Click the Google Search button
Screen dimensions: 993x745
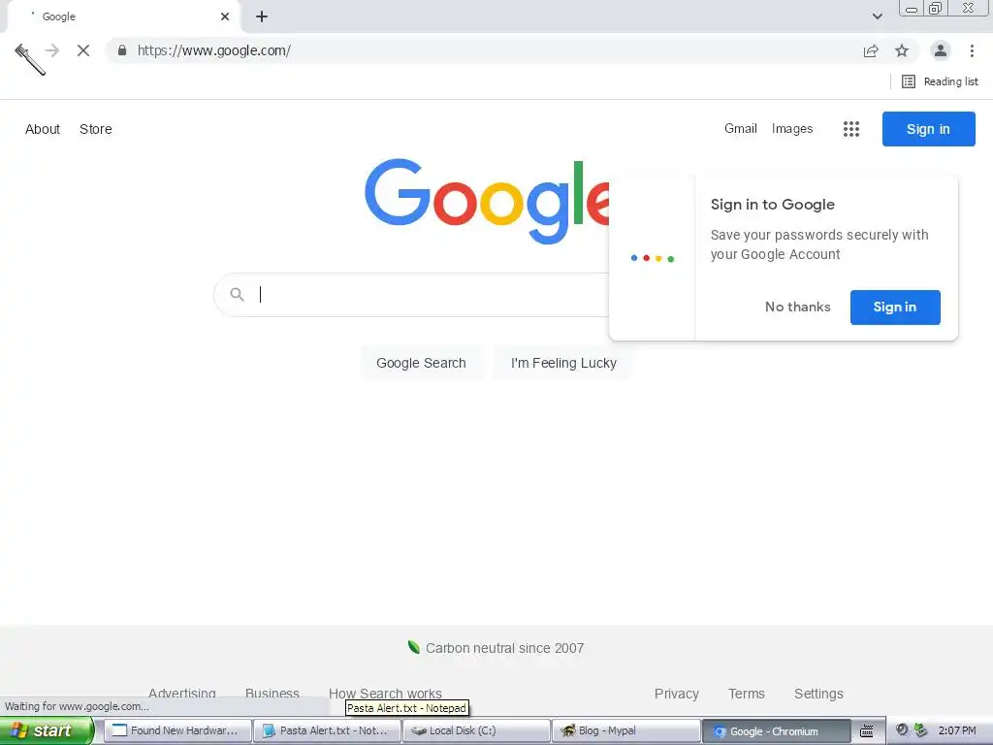421,363
